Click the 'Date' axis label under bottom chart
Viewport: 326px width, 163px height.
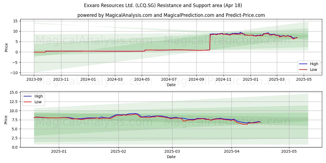click(171, 157)
